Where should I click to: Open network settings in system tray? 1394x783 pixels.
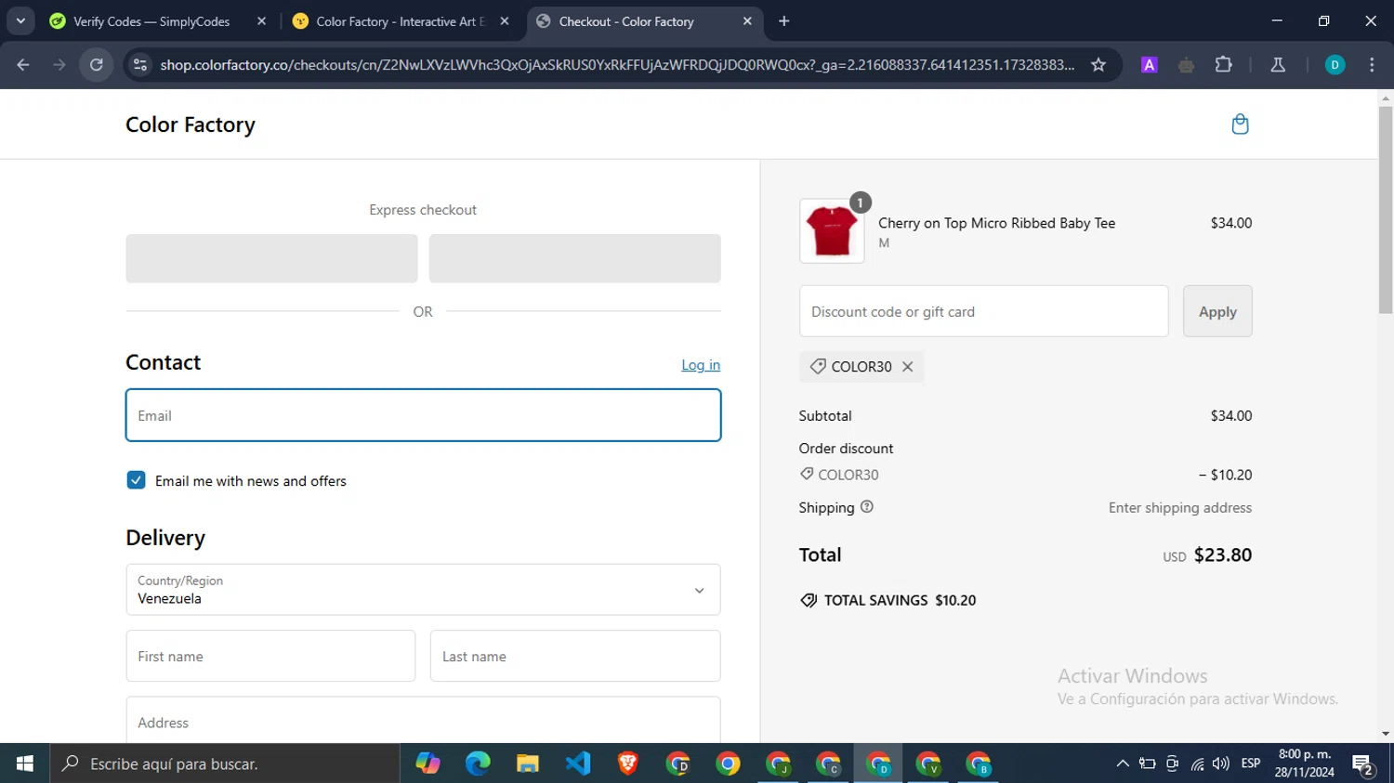(1197, 763)
